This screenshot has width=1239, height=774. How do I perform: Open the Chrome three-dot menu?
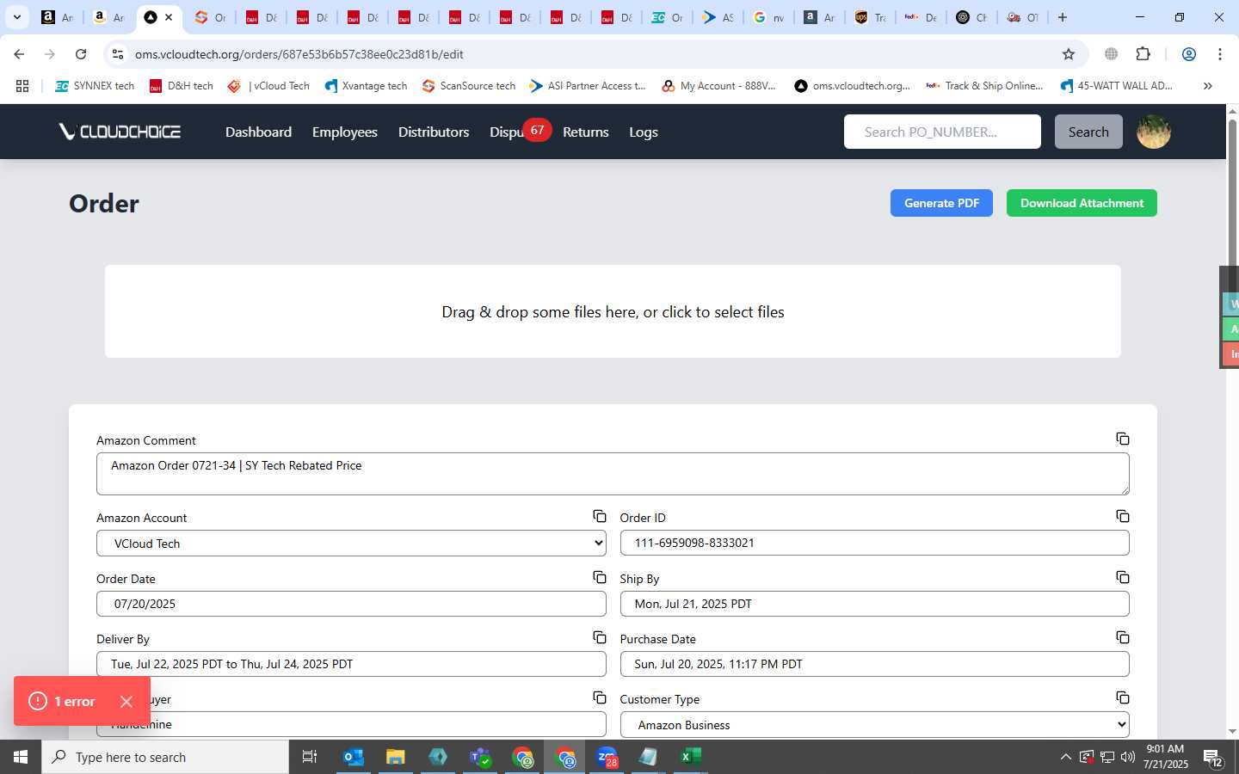(x=1220, y=54)
